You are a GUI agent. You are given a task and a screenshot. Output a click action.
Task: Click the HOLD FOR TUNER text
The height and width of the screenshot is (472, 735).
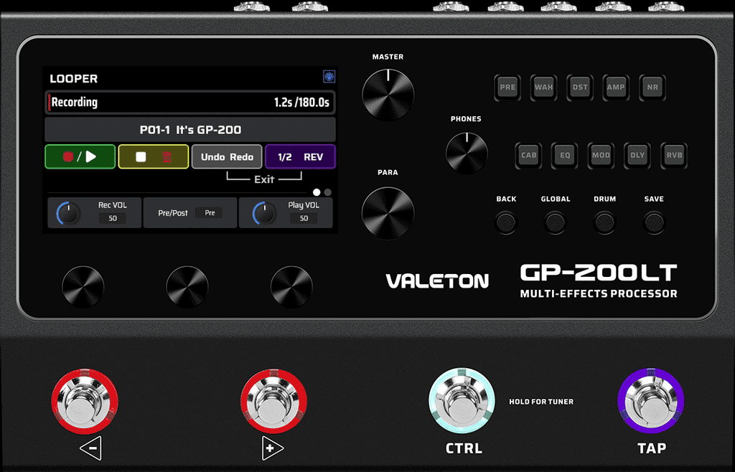coord(541,402)
